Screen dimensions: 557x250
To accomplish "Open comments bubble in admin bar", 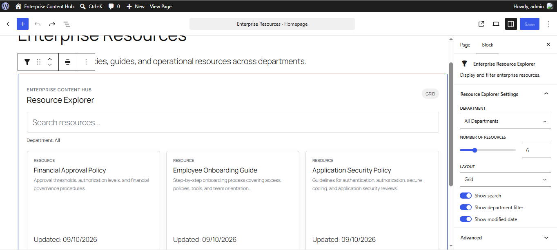I will tap(114, 6).
